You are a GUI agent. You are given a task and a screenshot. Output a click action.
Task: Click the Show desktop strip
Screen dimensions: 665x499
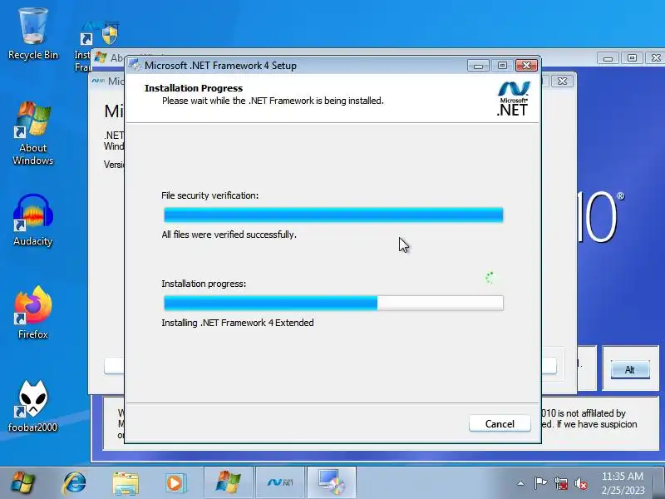659,483
